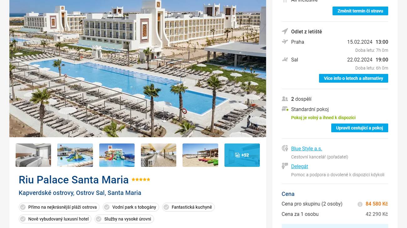Click the checkmark on Fantastická kuchyně tag
The height and width of the screenshot is (228, 407).
pos(166,207)
